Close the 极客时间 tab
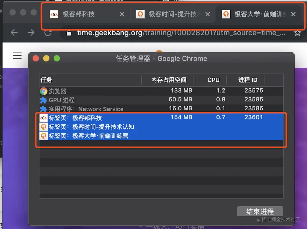The image size is (307, 229). [x=208, y=14]
